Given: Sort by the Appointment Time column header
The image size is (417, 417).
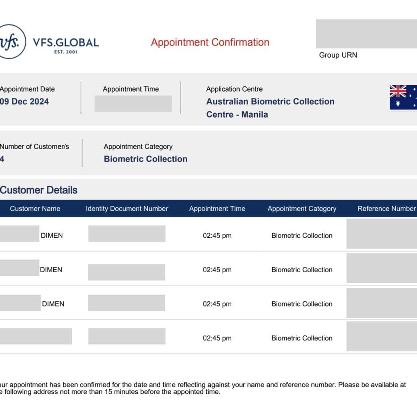Looking at the screenshot, I should pos(217,208).
